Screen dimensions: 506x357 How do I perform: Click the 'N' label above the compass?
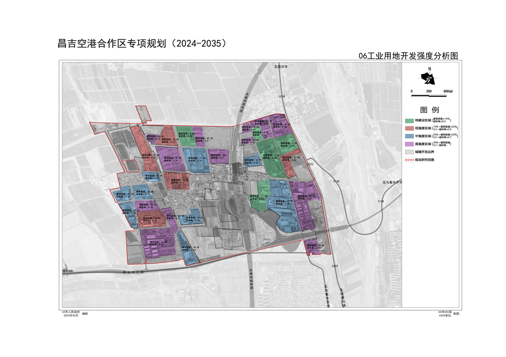tap(429, 68)
